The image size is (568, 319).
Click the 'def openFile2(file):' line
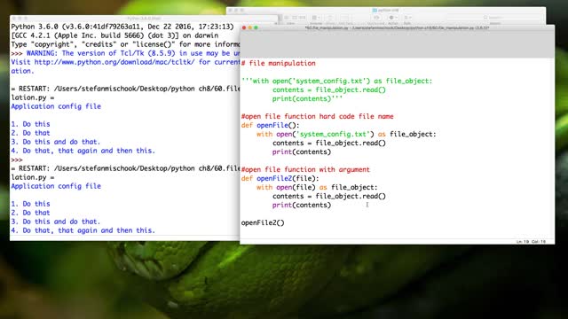pos(280,178)
